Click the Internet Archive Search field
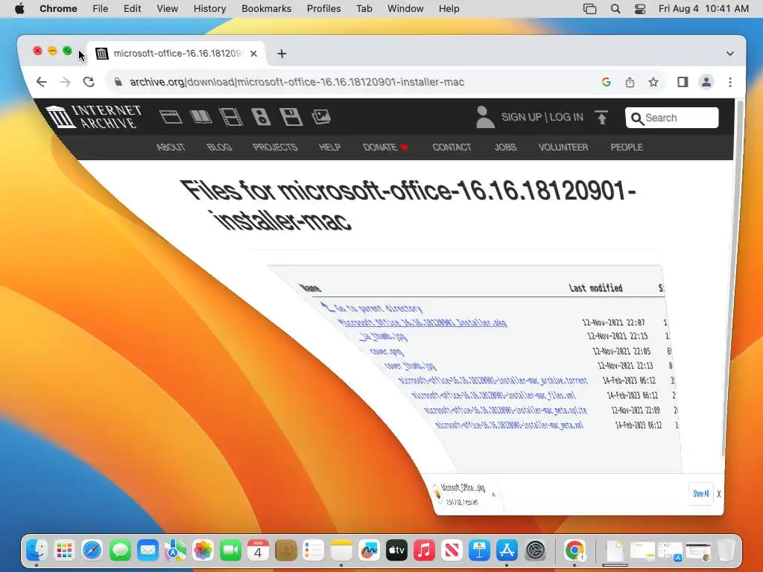Viewport: 763px width, 572px height. point(671,118)
